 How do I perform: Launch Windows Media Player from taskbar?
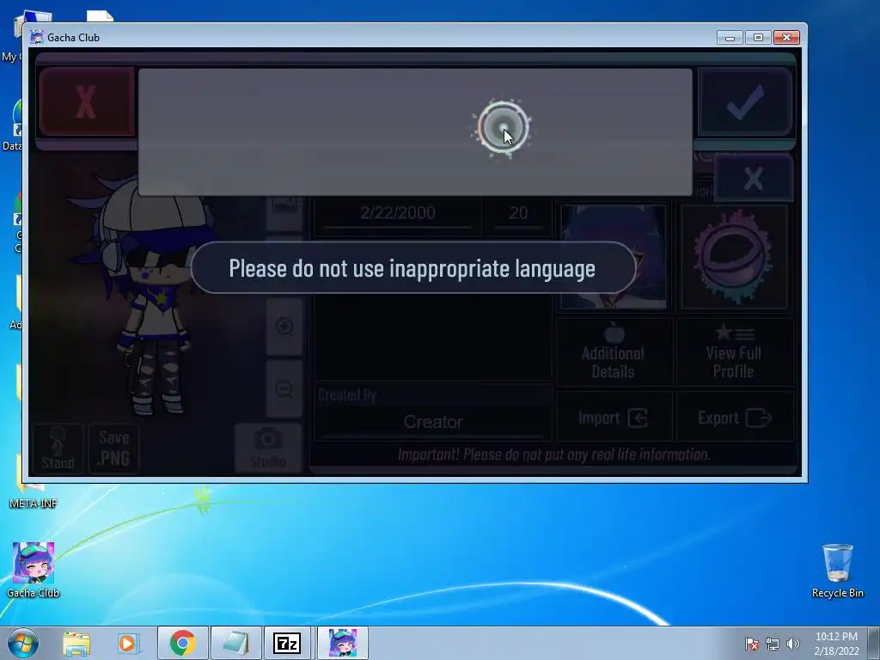[x=128, y=643]
